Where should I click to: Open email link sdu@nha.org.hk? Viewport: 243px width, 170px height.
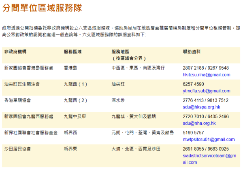tap(199, 123)
